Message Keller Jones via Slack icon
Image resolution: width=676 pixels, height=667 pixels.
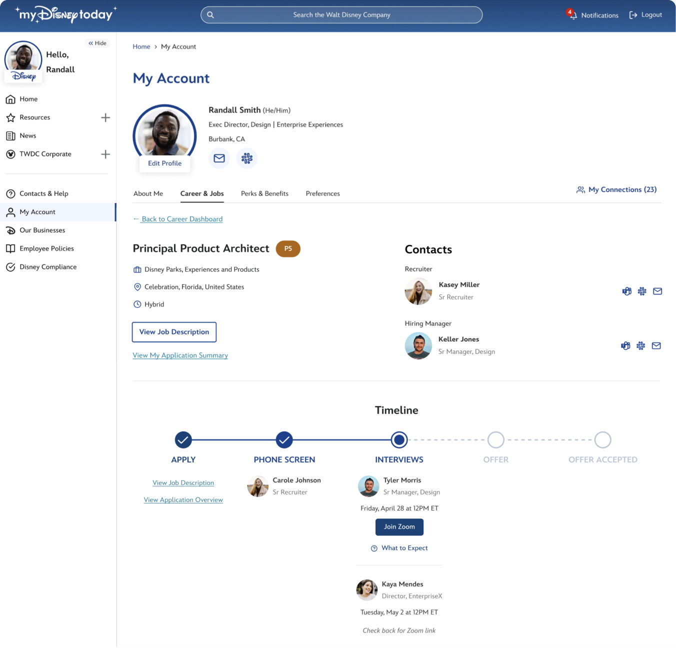coord(640,345)
